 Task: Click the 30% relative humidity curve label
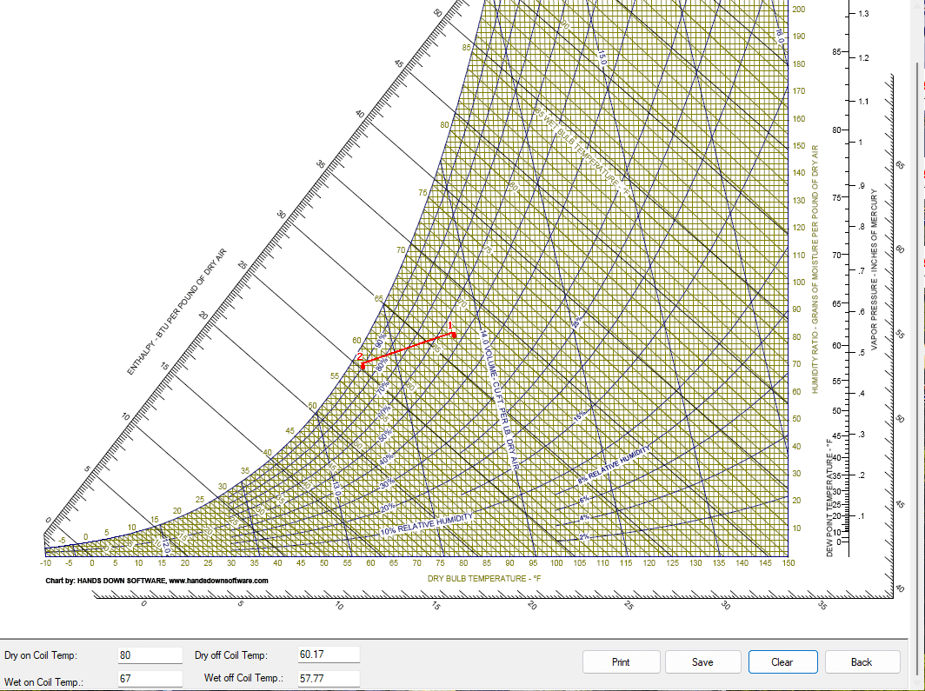(387, 484)
